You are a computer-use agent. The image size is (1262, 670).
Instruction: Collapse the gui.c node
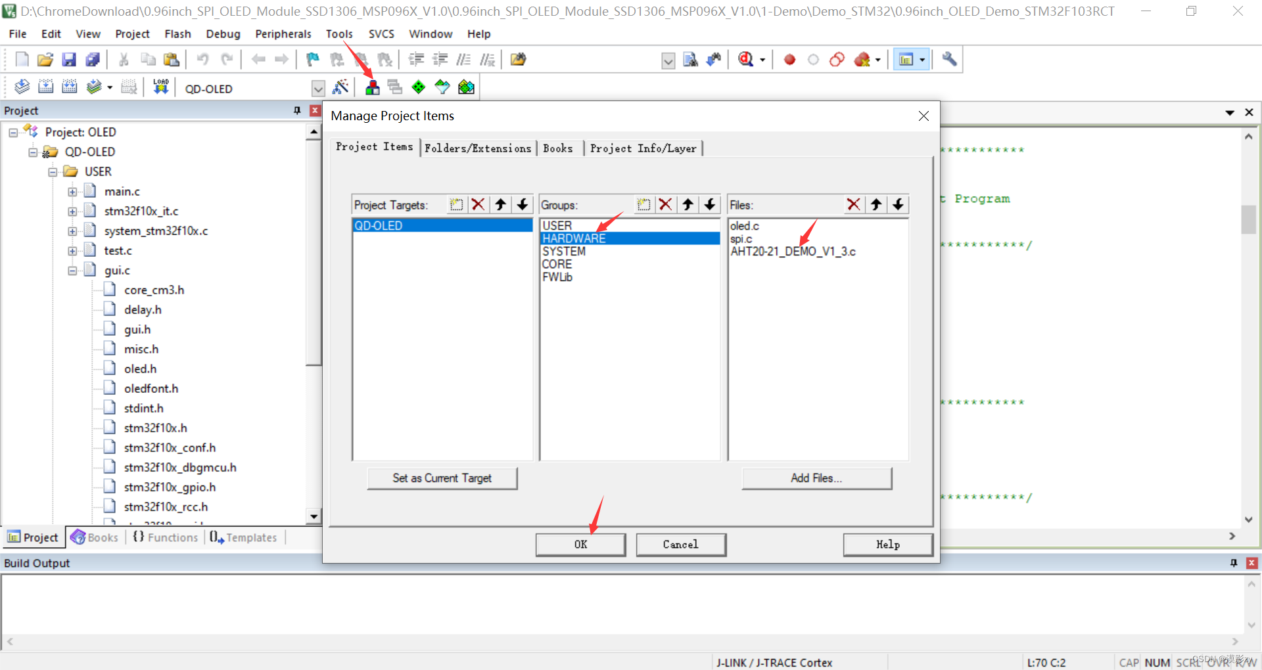point(72,271)
